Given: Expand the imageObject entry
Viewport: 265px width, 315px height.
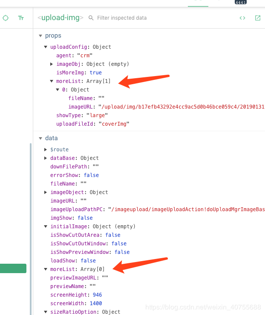Looking at the screenshot, I should (x=46, y=192).
